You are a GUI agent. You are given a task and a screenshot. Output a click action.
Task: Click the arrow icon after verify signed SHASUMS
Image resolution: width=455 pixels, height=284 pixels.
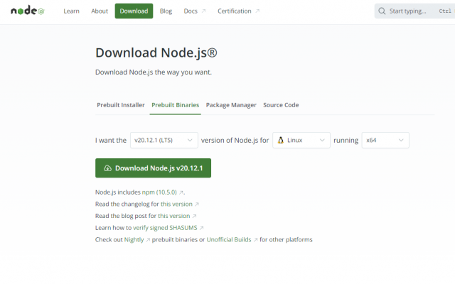tap(202, 228)
